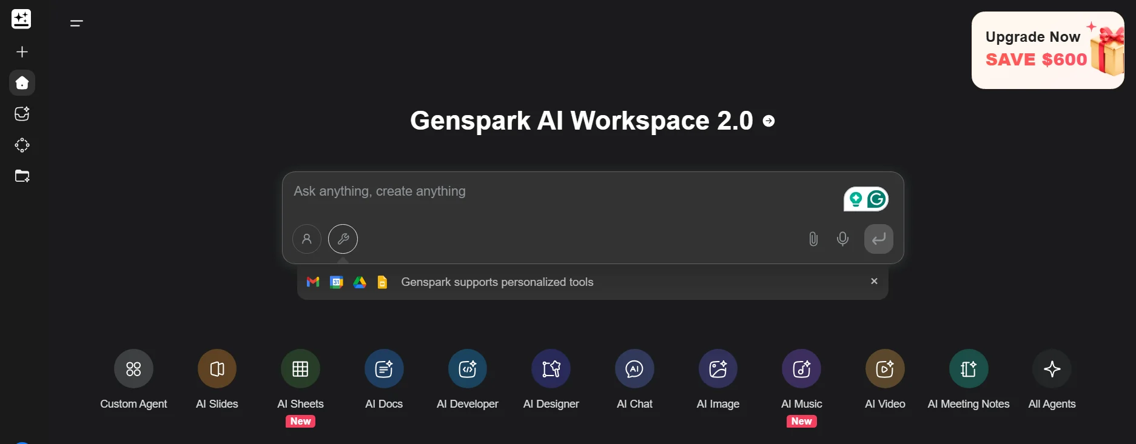Submit prompt with enter arrow button
1136x444 pixels.
[879, 239]
